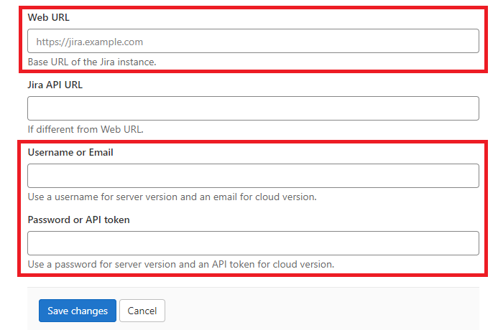Image resolution: width=498 pixels, height=330 pixels.
Task: Click the 'Jira API URL' label
Action: [55, 85]
